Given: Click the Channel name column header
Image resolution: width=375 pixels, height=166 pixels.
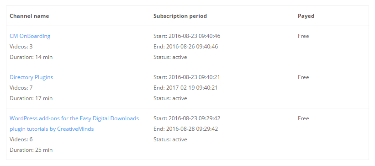Looking at the screenshot, I should point(29,16).
